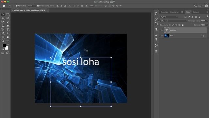Toggle Show Transform Controls checkbox
The image size is (209, 118).
coord(38,6)
